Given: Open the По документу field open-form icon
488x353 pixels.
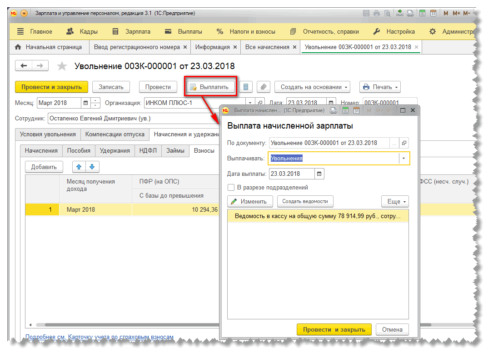Looking at the screenshot, I should click(404, 143).
